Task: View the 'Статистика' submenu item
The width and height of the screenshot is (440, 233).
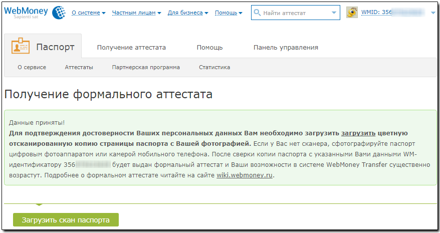Action: (x=214, y=67)
